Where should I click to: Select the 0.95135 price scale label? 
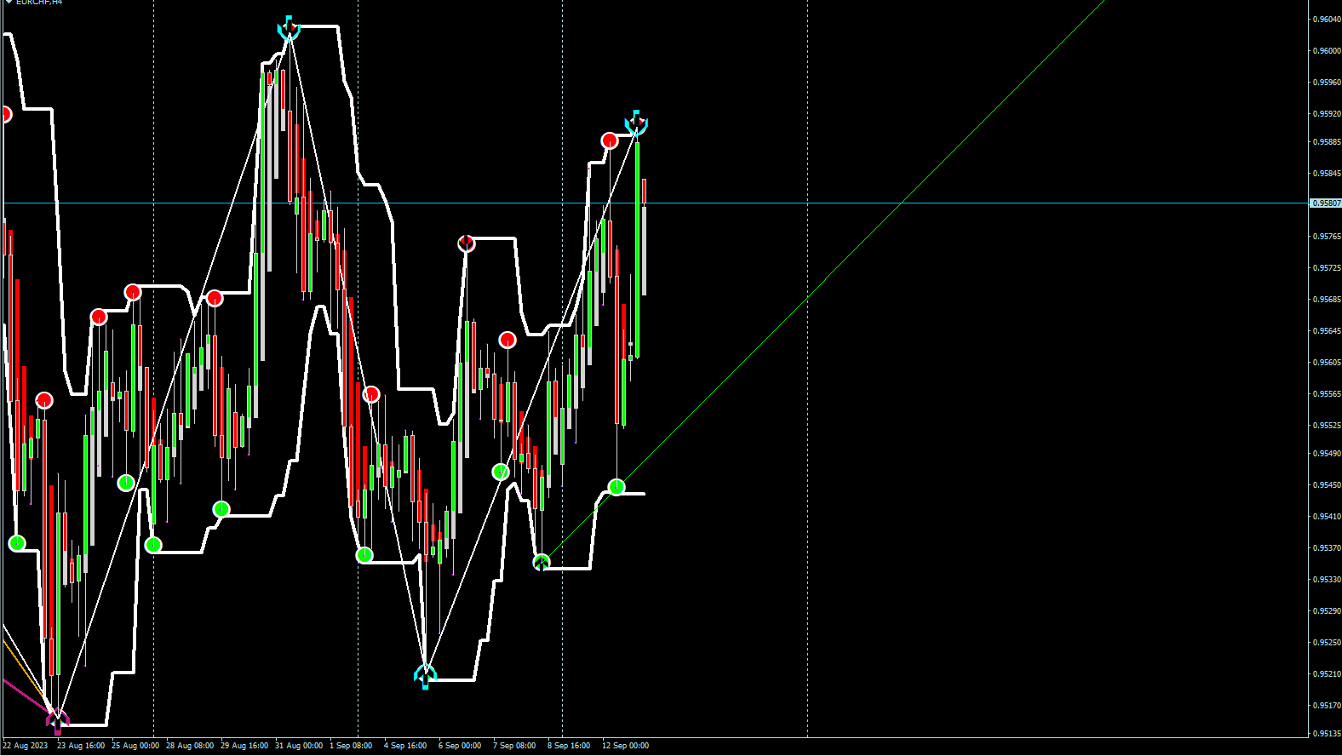(1327, 734)
